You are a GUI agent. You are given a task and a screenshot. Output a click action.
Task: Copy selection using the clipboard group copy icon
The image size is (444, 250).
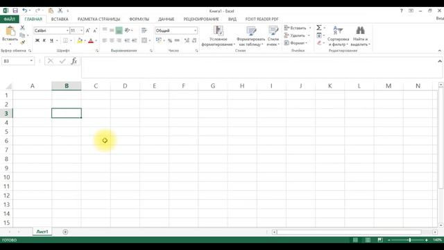(22, 35)
